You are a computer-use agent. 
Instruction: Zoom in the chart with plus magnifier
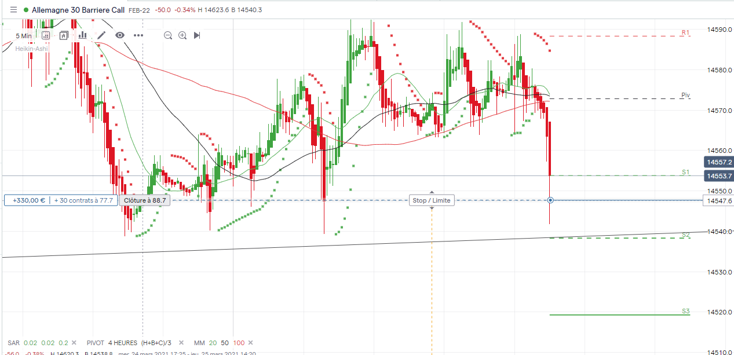pos(182,35)
